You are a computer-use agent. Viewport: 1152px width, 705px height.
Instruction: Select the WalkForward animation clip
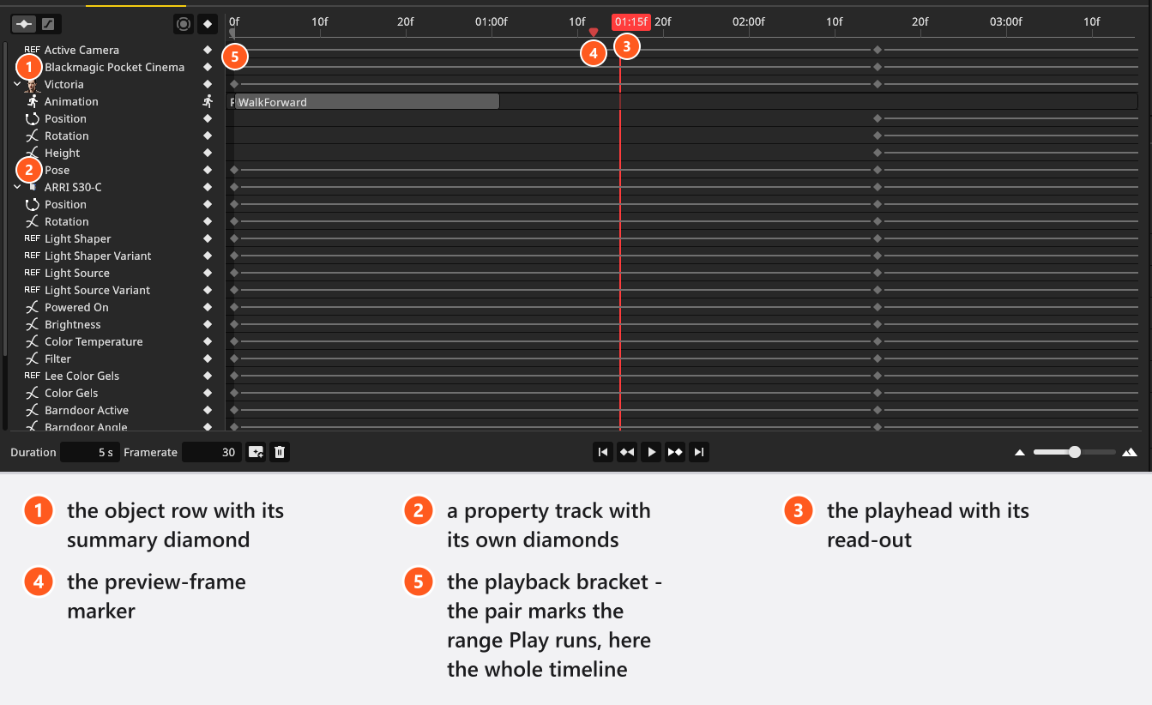point(366,101)
